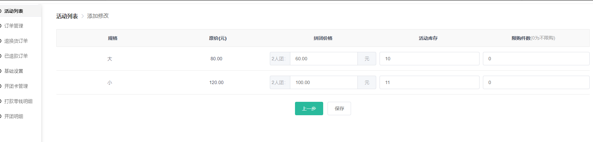Open 活动列表 in the sidebar menu

pyautogui.click(x=14, y=11)
